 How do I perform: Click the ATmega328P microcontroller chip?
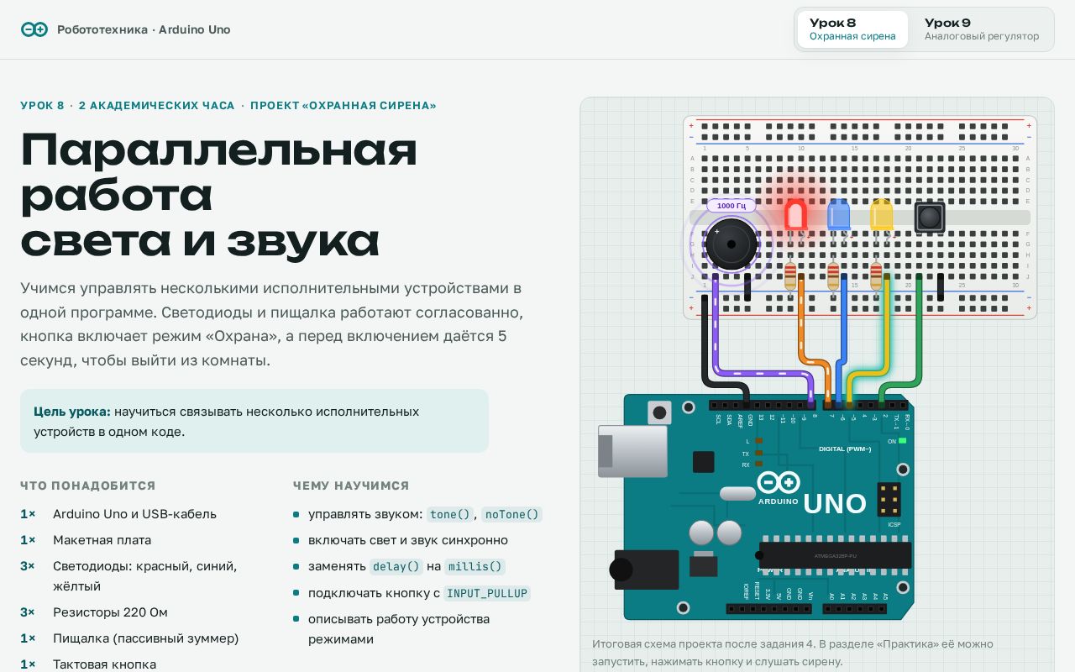tap(835, 555)
